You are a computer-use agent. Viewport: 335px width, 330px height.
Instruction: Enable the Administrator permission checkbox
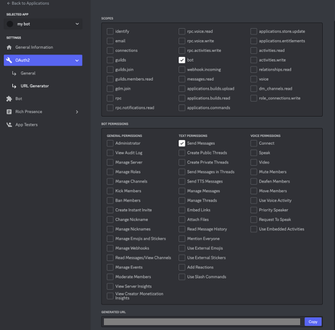(110, 144)
